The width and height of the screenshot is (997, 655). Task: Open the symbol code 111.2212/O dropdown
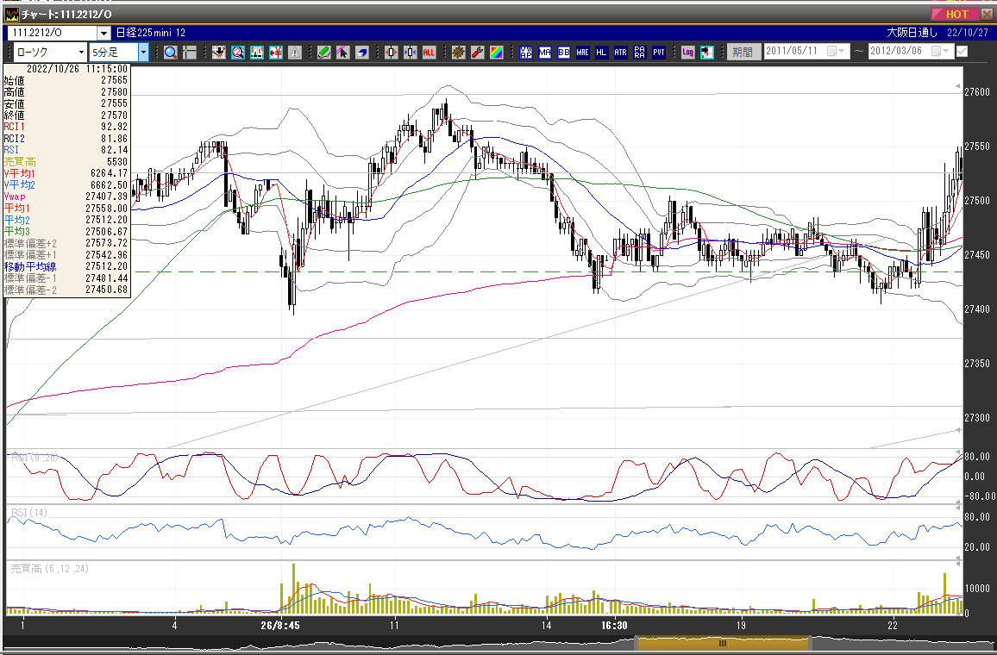coord(103,33)
